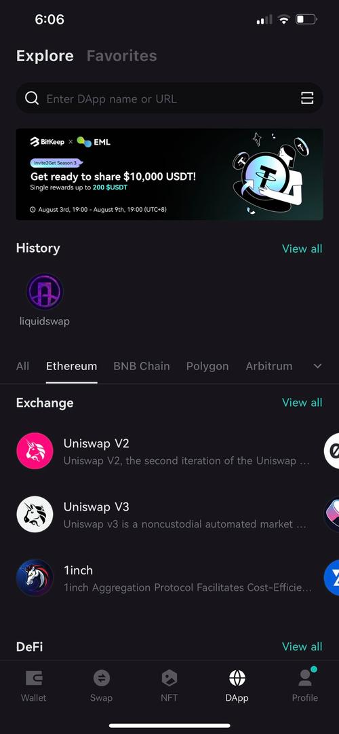Expand the chain list chevron
Screen dimensions: 339x734
pyautogui.click(x=317, y=366)
